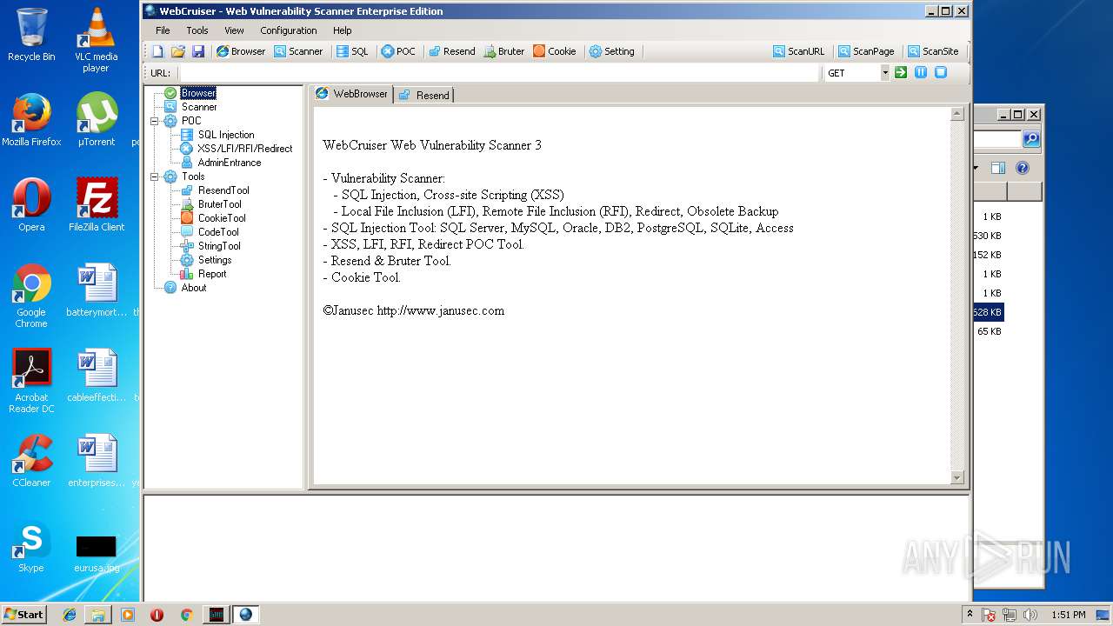Select StringTool tree item

[x=219, y=246]
